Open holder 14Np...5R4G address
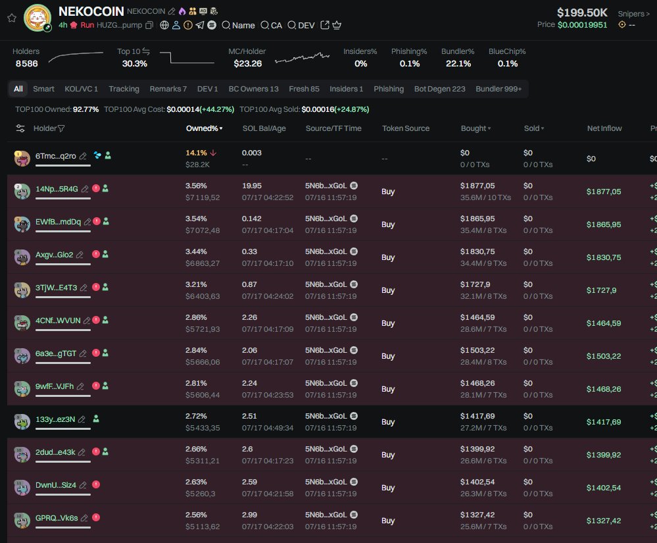This screenshot has width=657, height=543. click(57, 189)
